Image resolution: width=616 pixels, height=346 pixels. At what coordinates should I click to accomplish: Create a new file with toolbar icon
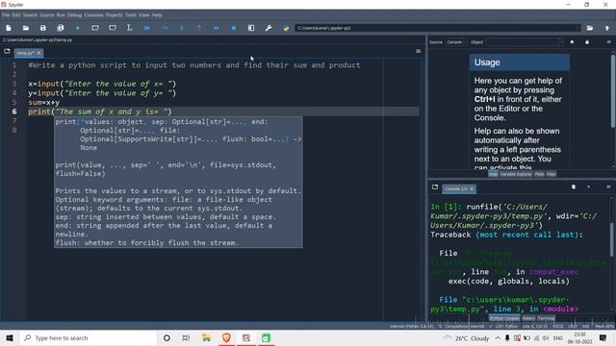[x=9, y=28]
